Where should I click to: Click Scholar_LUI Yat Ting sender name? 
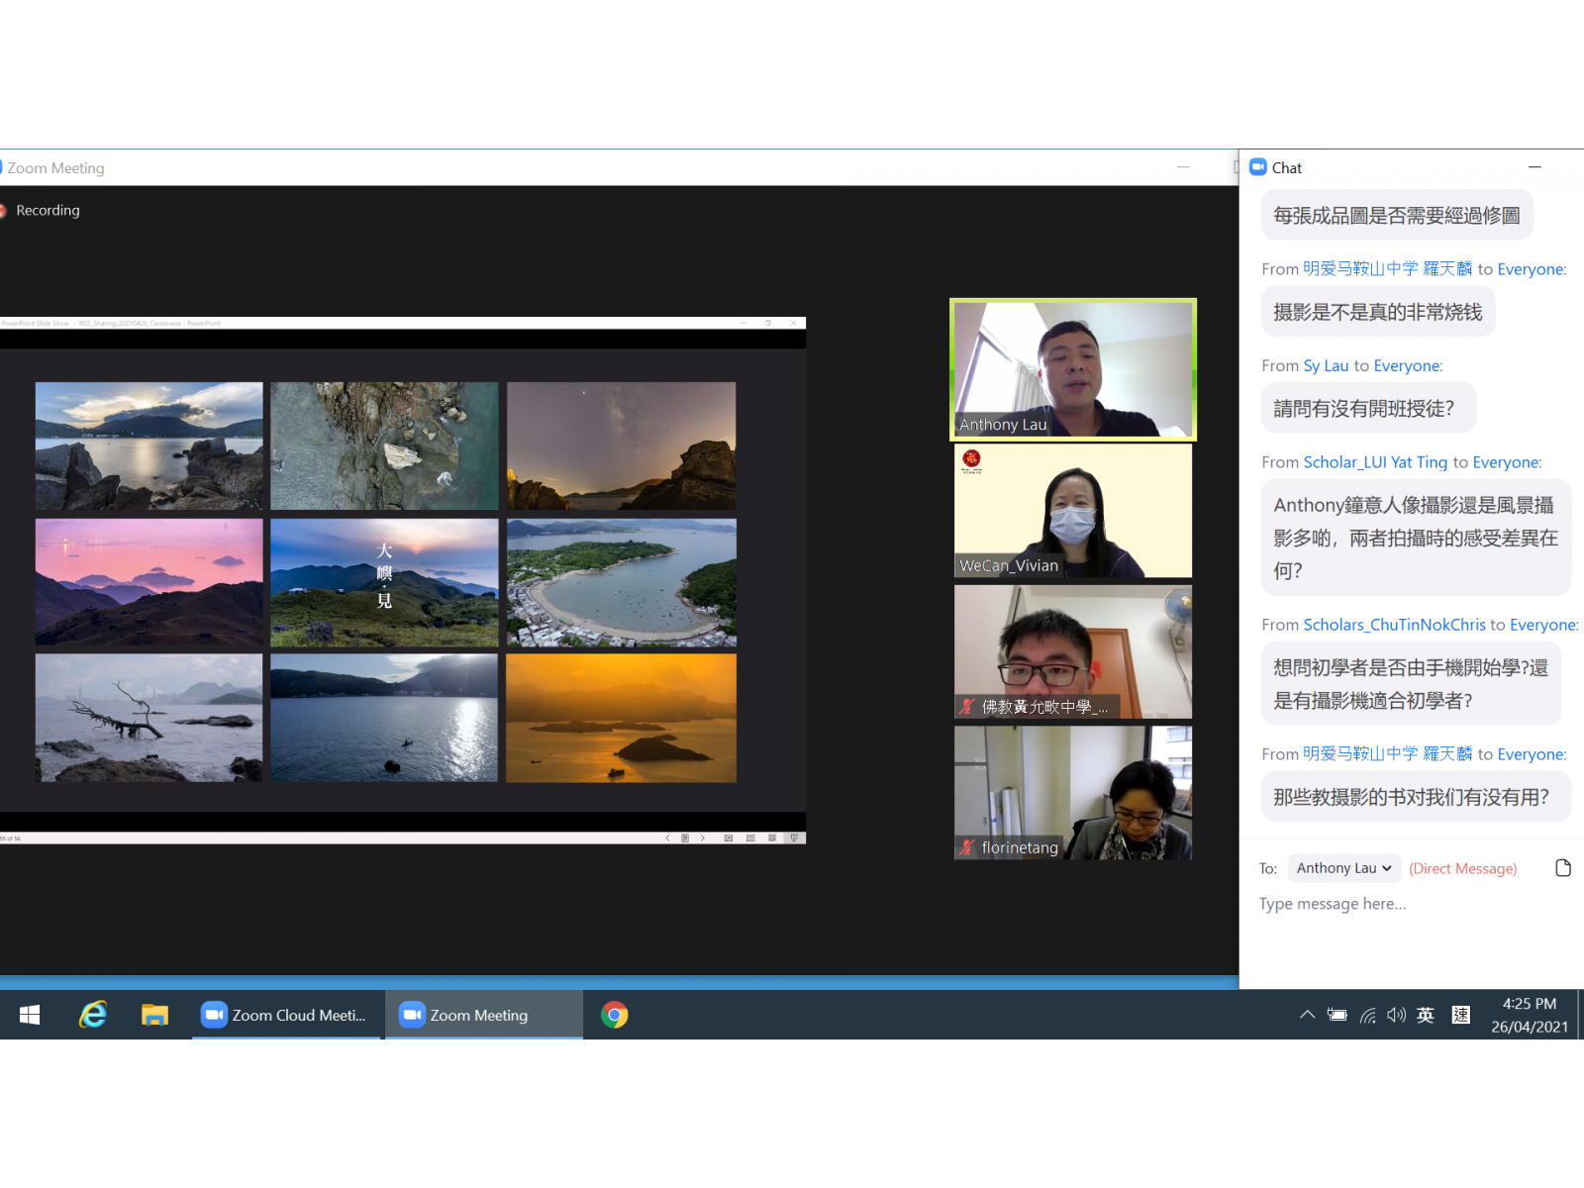1375,462
